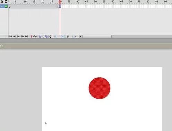Screen dimensions: 172x131
Task: Click frame 25 on the timeline ruler
Action: pos(51,2)
